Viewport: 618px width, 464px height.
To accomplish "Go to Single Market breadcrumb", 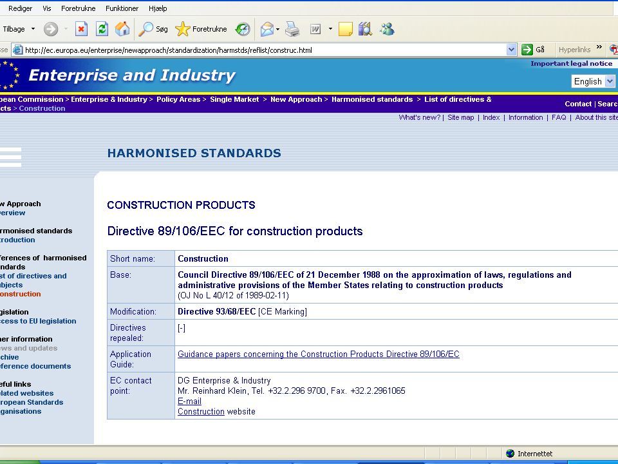I will [234, 99].
